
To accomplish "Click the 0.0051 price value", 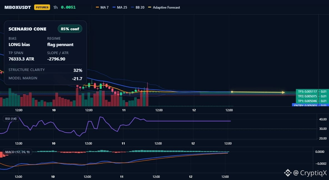I will [68, 7].
